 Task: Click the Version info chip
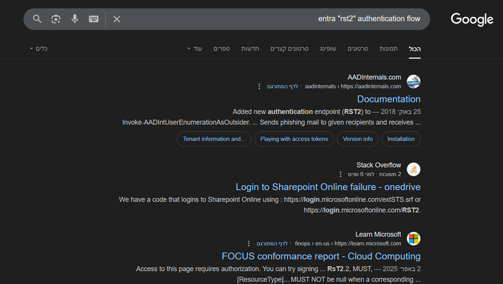click(x=357, y=139)
